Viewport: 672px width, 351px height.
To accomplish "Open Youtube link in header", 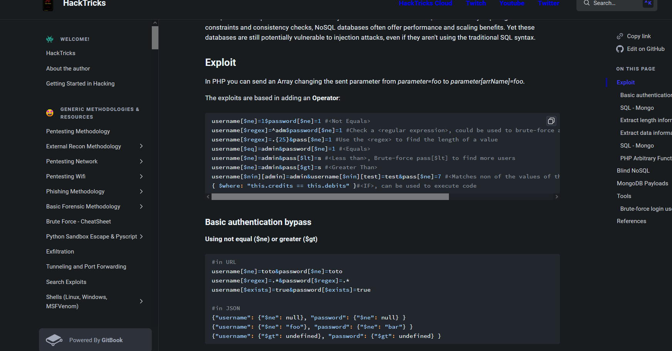I will point(512,3).
